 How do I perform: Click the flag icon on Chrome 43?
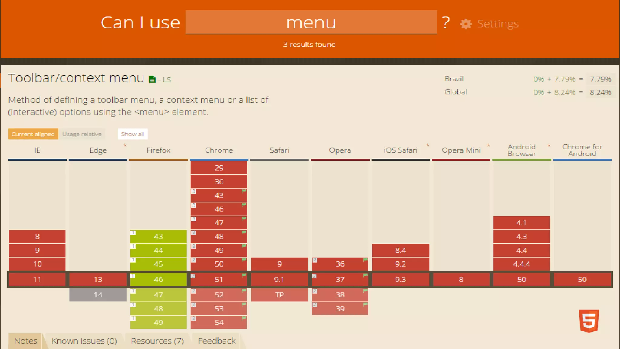click(244, 191)
